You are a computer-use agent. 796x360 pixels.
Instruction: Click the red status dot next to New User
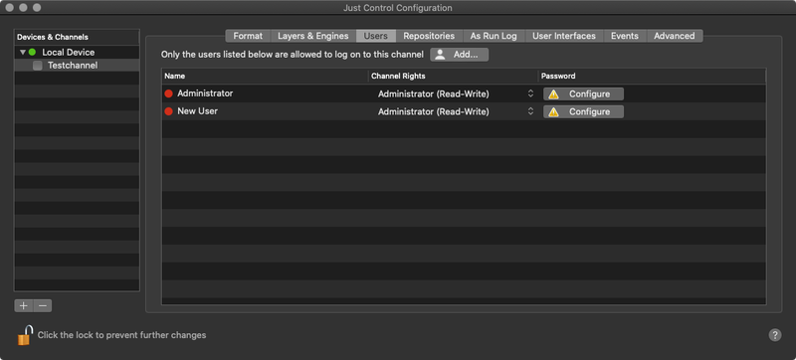point(168,111)
